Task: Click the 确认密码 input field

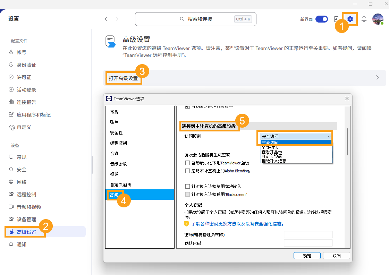Action: (x=308, y=243)
